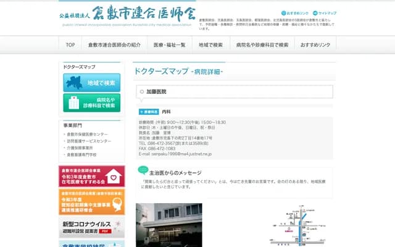Open orange 認知症初期集中支援事業 banner
Viewport: 395px width, 247px height.
coord(92,202)
